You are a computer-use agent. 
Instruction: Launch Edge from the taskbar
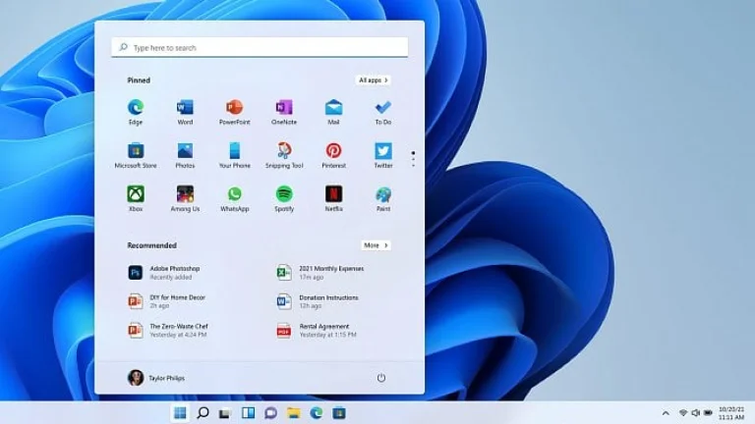tap(317, 413)
